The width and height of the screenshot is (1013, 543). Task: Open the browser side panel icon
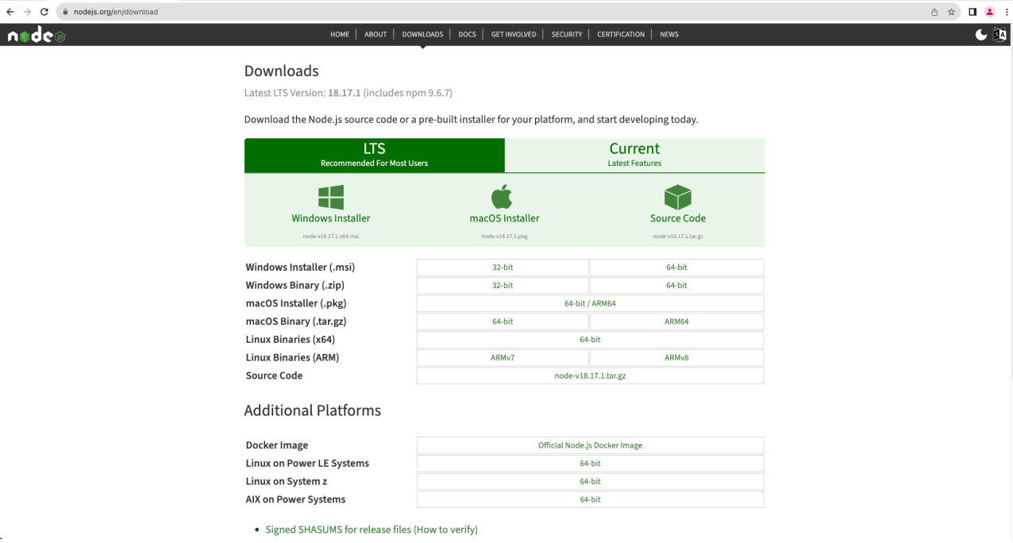[973, 12]
